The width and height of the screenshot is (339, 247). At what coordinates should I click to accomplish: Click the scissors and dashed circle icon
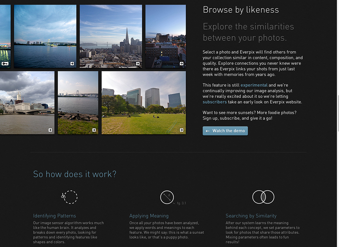[69, 197]
